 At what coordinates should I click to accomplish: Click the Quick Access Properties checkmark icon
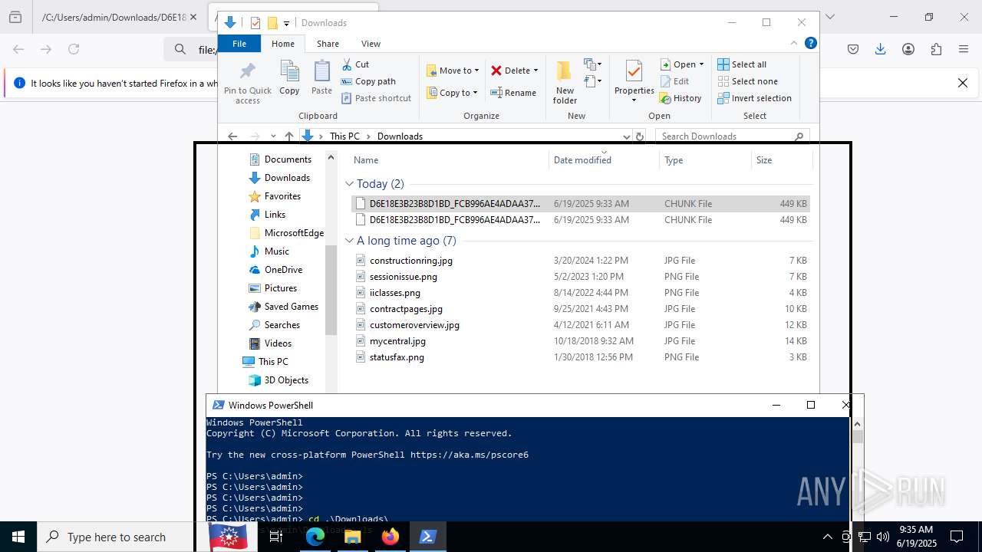(255, 23)
